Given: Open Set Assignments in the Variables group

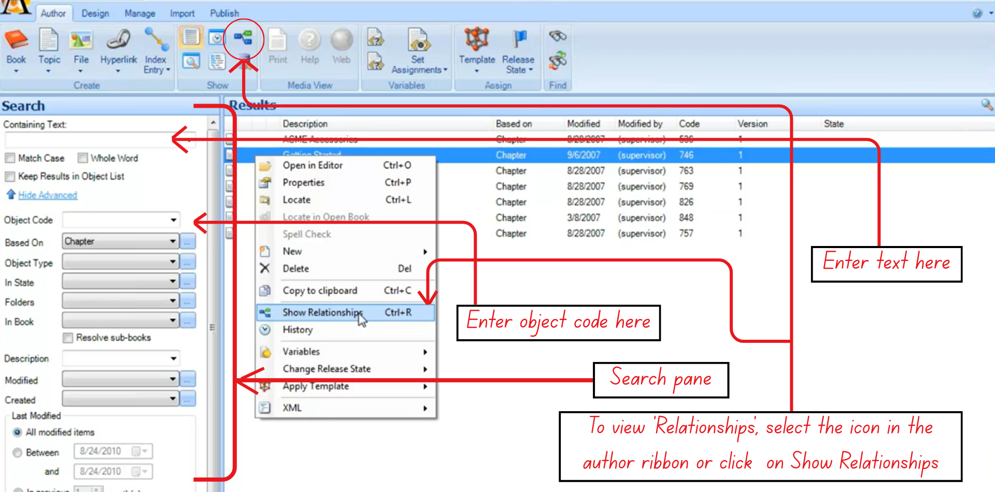Looking at the screenshot, I should [418, 49].
